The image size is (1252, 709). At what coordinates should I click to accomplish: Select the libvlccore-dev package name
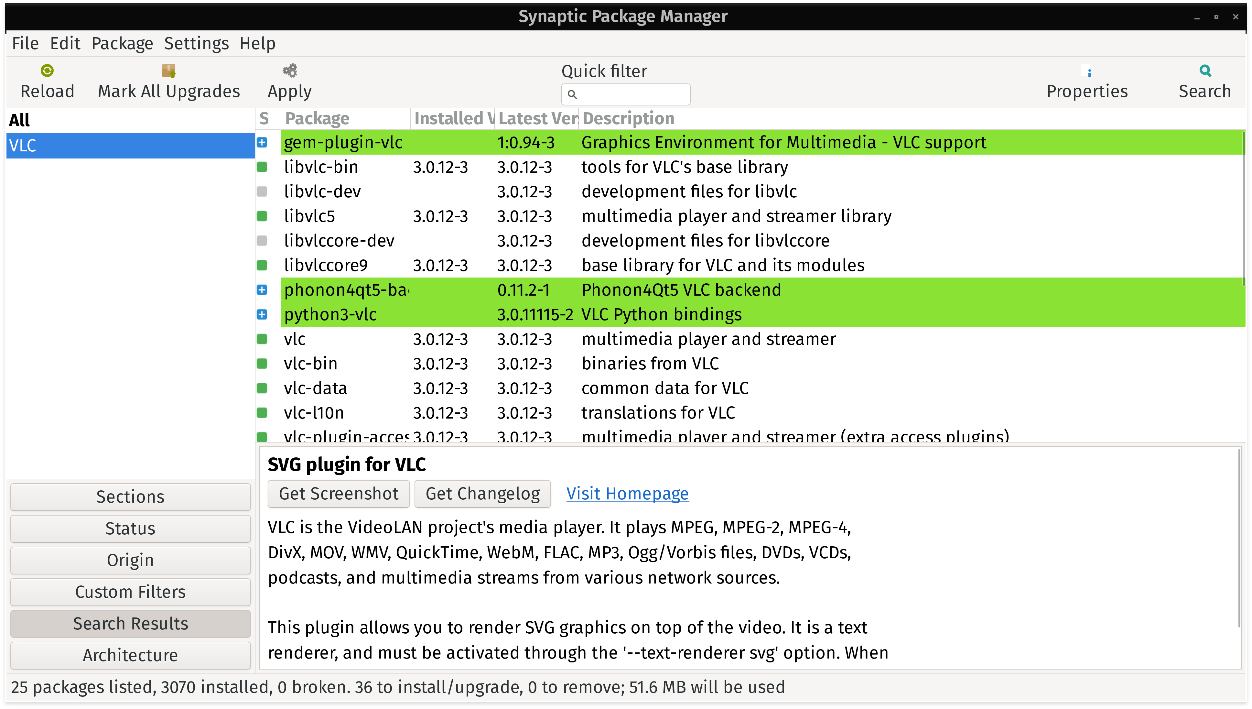339,241
